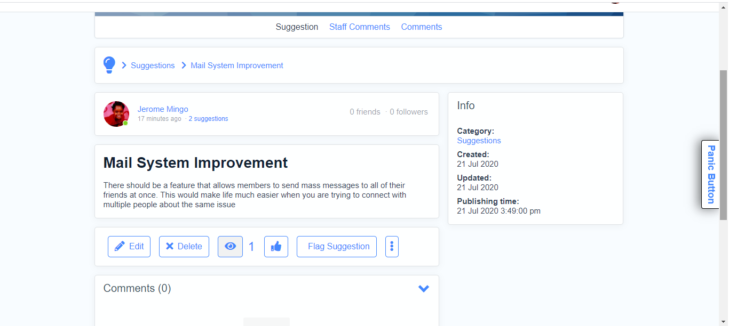Click the thumbs-up like icon
Viewport: 729px width, 326px height.
pos(276,247)
